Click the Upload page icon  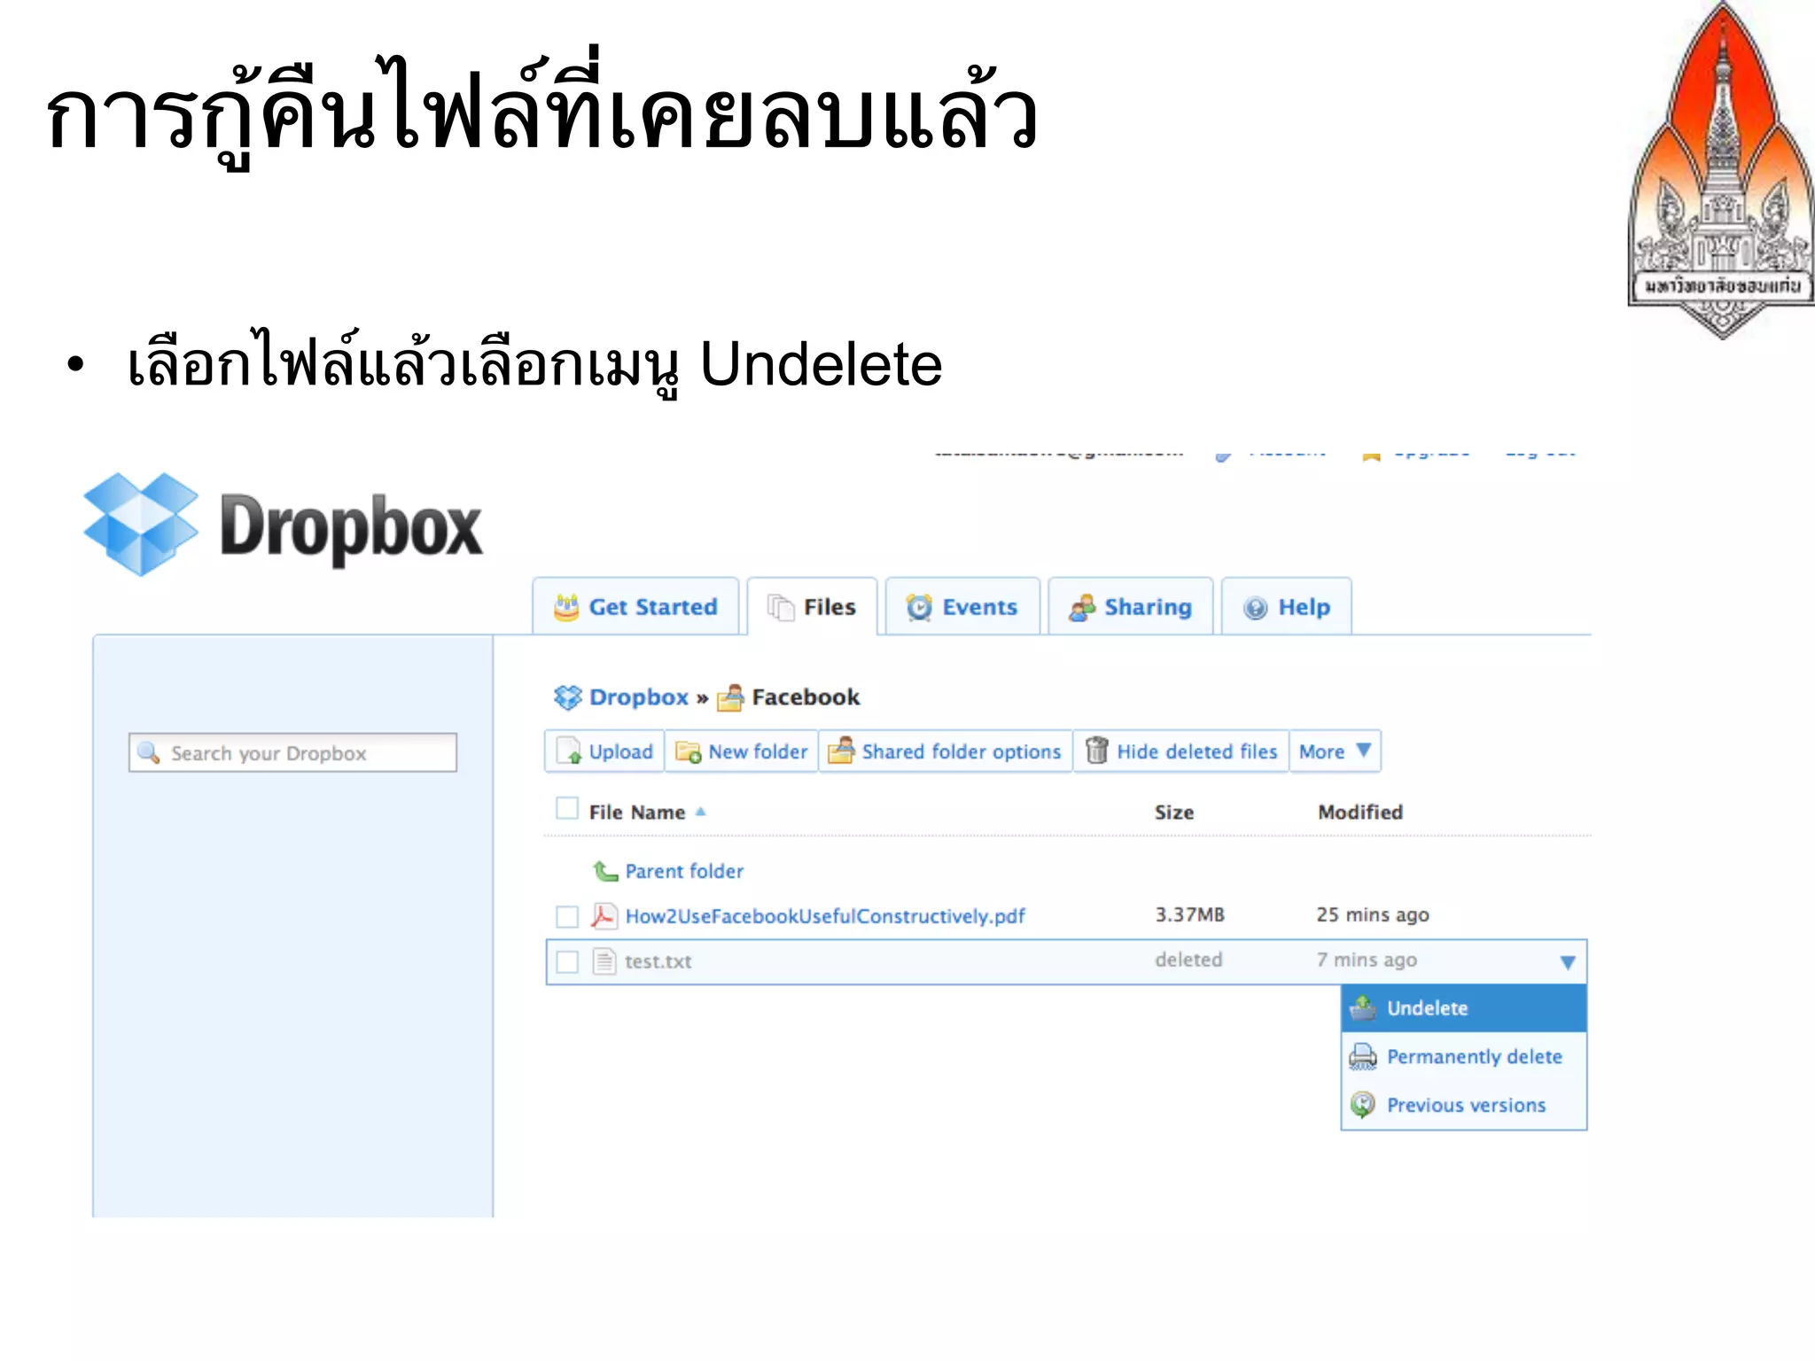pos(569,751)
